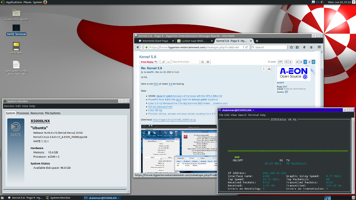This screenshot has height=200, width=356.
Task: Click the EN keyboard layout indicator
Action: click(x=318, y=2)
